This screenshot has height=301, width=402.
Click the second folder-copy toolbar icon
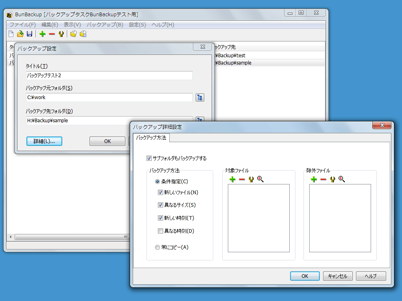83,34
